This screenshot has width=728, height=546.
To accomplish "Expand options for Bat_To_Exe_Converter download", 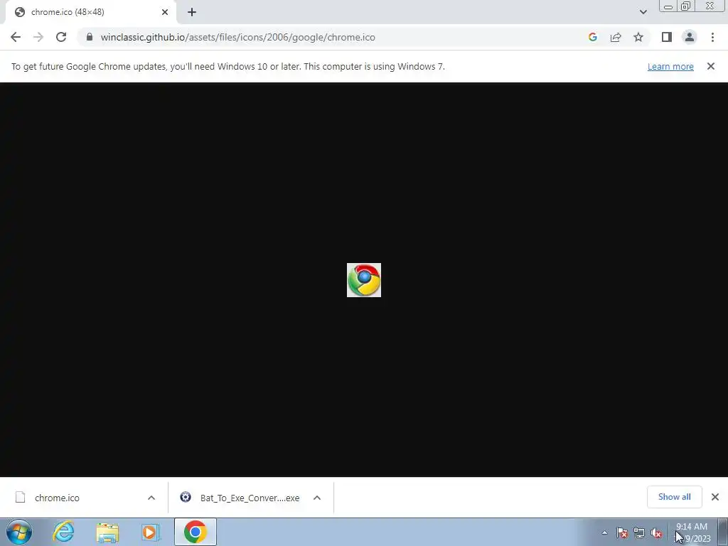I will (317, 498).
